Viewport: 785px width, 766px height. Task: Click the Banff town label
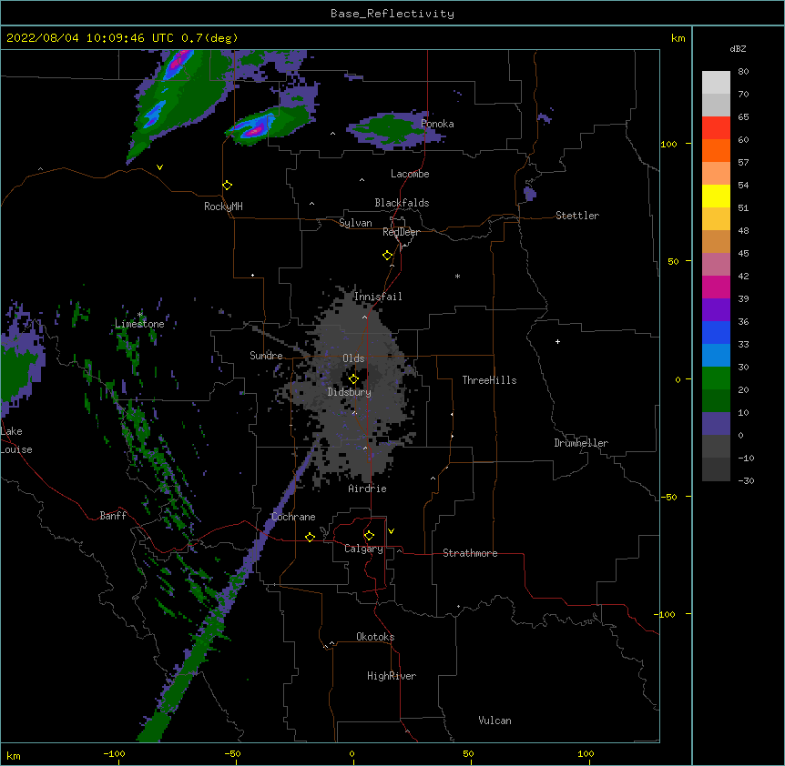[113, 516]
